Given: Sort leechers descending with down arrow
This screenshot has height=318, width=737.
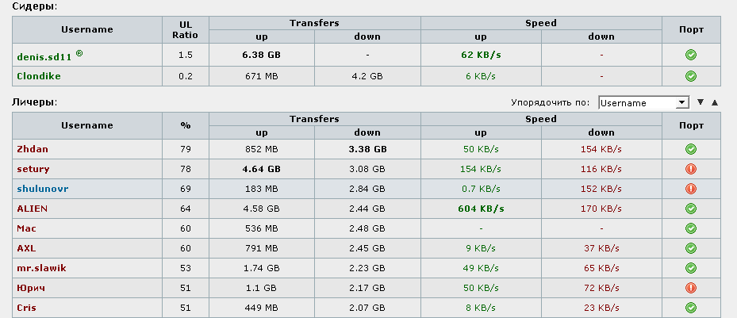Looking at the screenshot, I should coord(701,102).
